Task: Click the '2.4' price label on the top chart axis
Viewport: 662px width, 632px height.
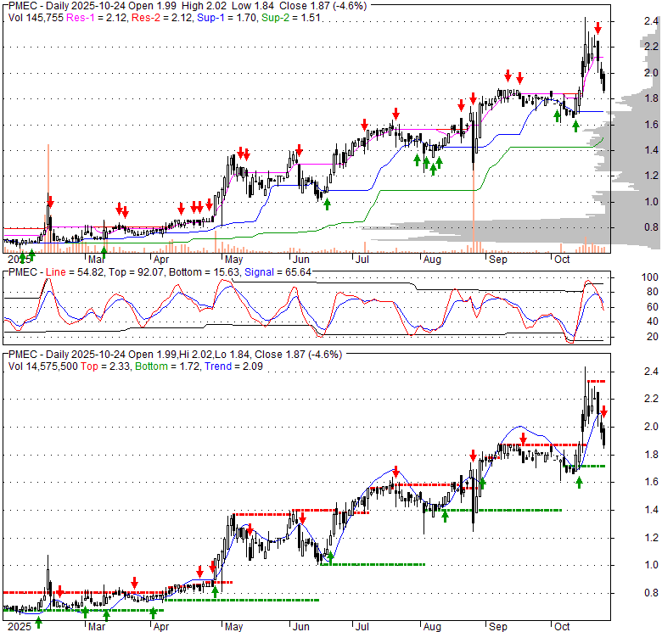Action: pos(651,21)
